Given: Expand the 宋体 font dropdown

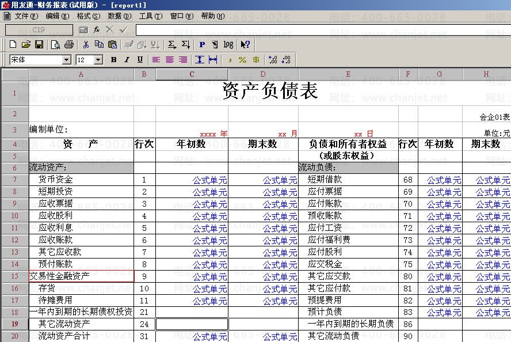Looking at the screenshot, I should point(67,60).
